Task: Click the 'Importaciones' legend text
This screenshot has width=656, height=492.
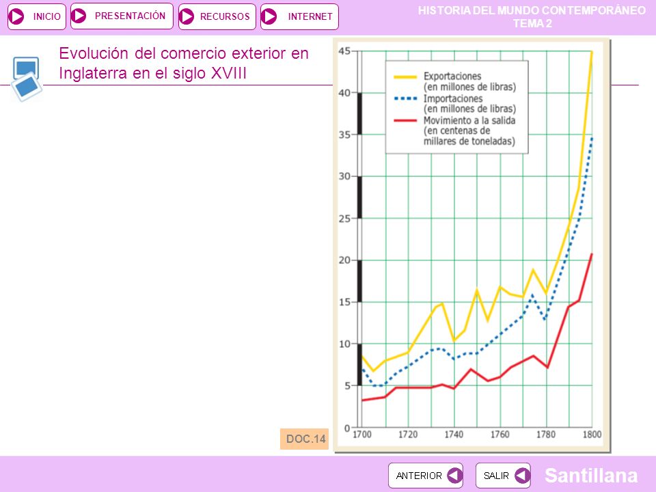Action: click(x=453, y=98)
